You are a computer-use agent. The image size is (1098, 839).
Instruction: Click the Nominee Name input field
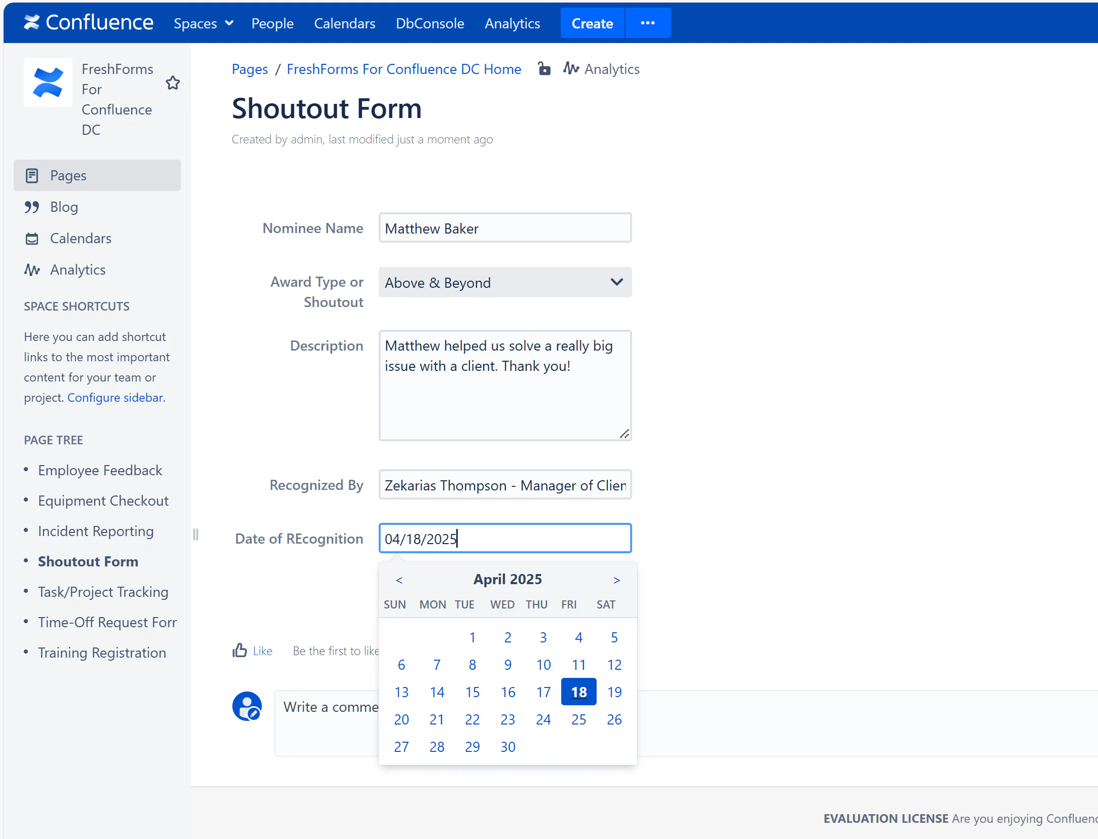(505, 228)
